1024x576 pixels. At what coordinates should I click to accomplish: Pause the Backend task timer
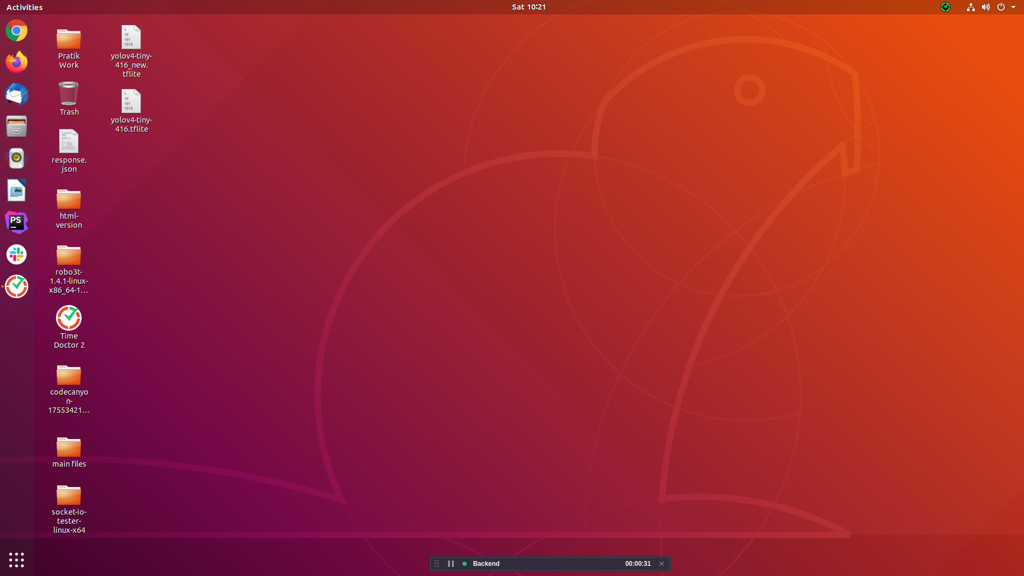[x=451, y=564]
